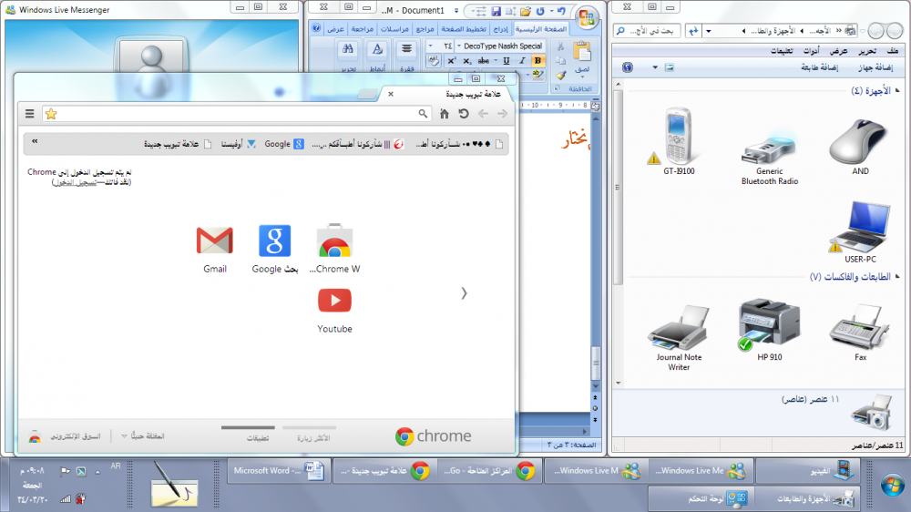This screenshot has height=512, width=911.
Task: Expand the bookmarks bar overflow chevron
Action: 35,142
